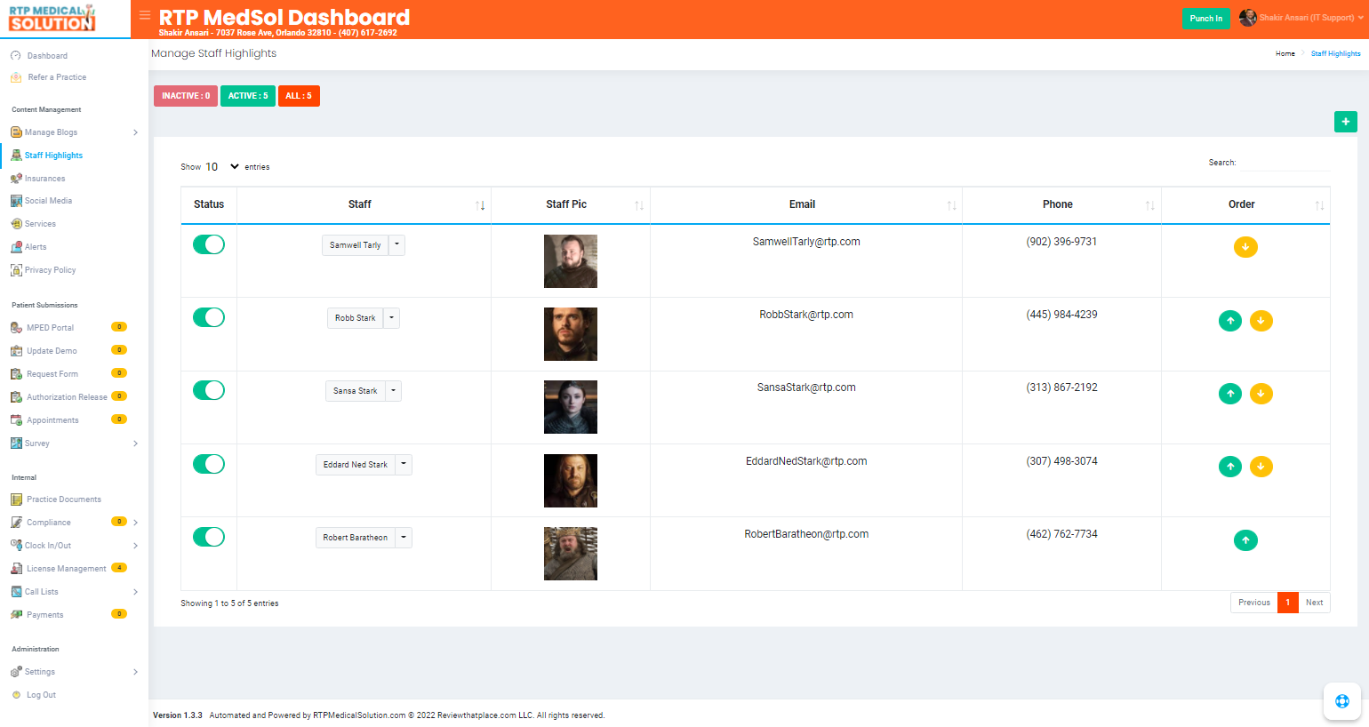1369x727 pixels.
Task: Move Sansa Stark up in order
Action: point(1230,394)
